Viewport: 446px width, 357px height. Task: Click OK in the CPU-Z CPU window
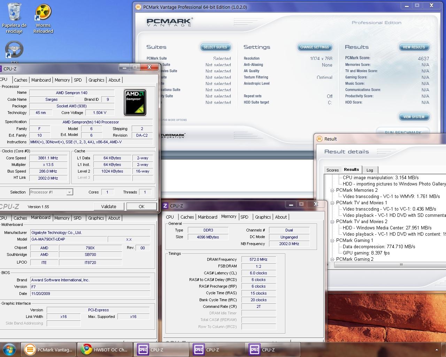tap(141, 206)
